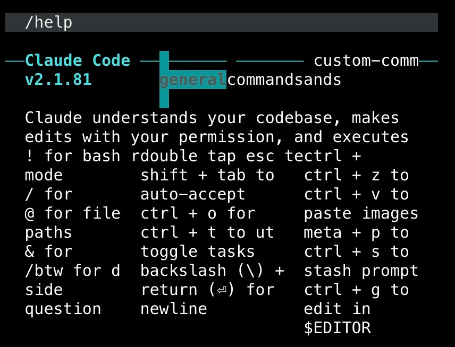Click the '$EDITOR' text

click(337, 328)
